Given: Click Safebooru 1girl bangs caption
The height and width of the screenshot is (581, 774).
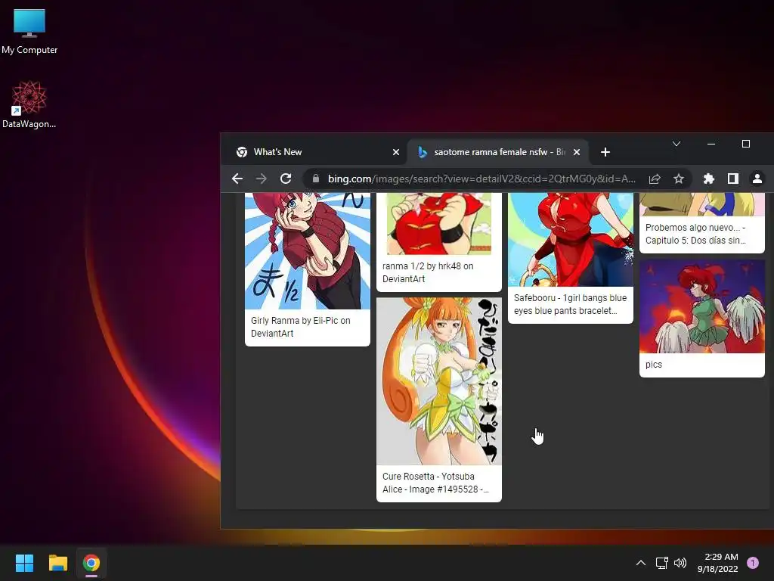Looking at the screenshot, I should (570, 304).
